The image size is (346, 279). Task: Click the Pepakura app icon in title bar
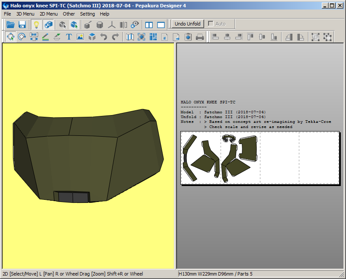tap(6, 6)
